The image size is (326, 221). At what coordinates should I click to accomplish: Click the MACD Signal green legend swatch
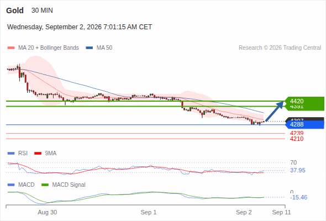point(45,185)
